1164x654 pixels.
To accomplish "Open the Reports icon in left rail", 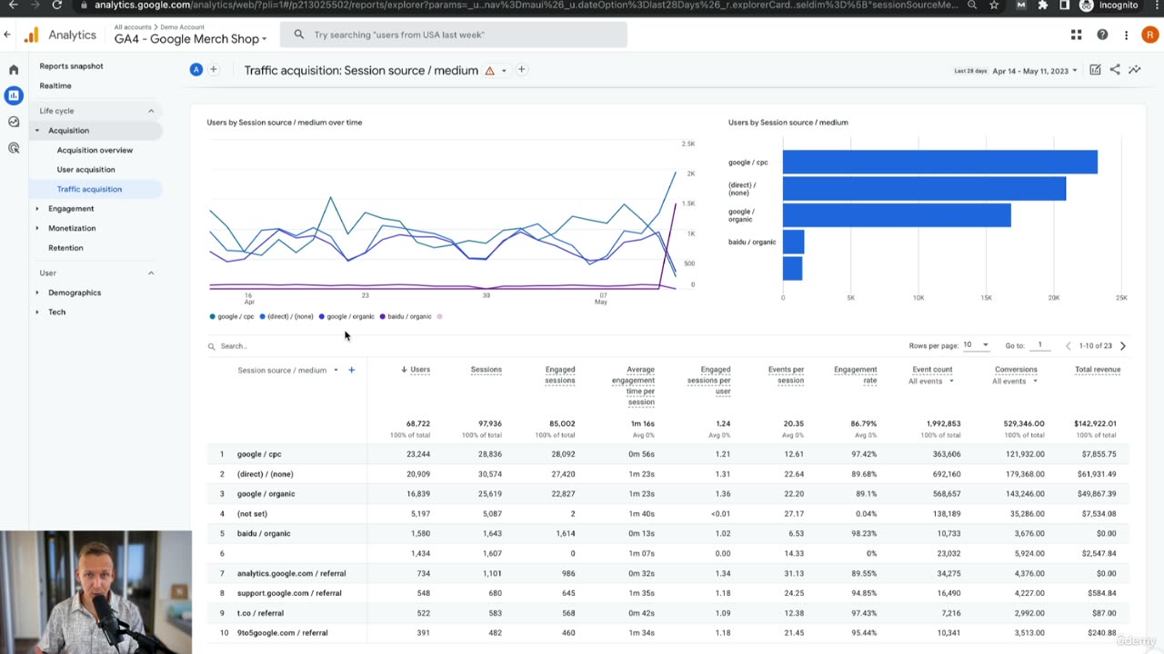I will (14, 95).
